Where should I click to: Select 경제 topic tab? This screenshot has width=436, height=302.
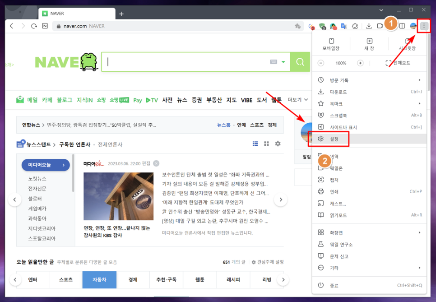click(x=133, y=279)
